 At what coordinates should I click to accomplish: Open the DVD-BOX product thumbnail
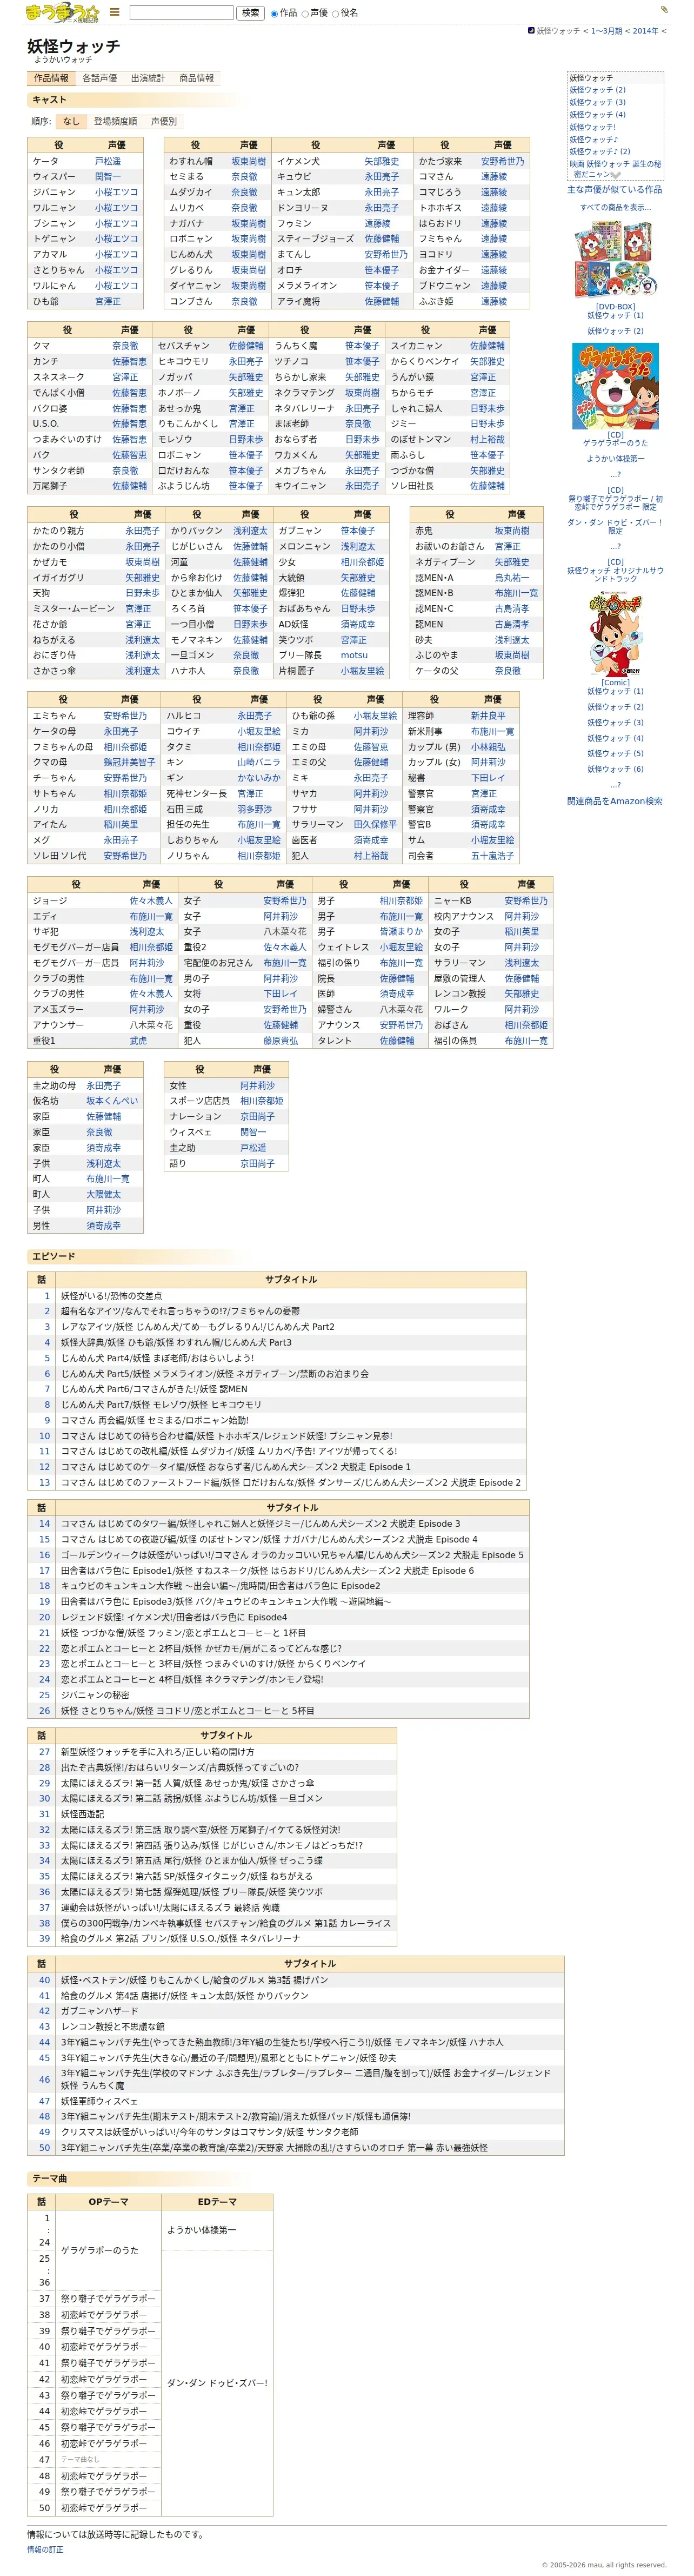tap(615, 260)
